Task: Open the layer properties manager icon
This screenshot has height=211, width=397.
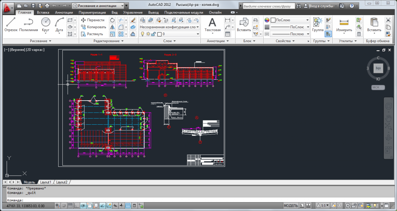Action: (x=143, y=20)
